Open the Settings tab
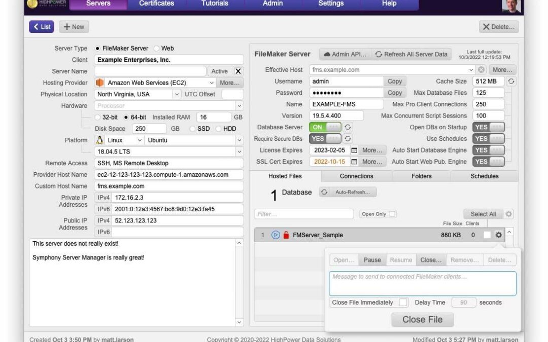Viewport: 548px width, 342px height. [331, 4]
